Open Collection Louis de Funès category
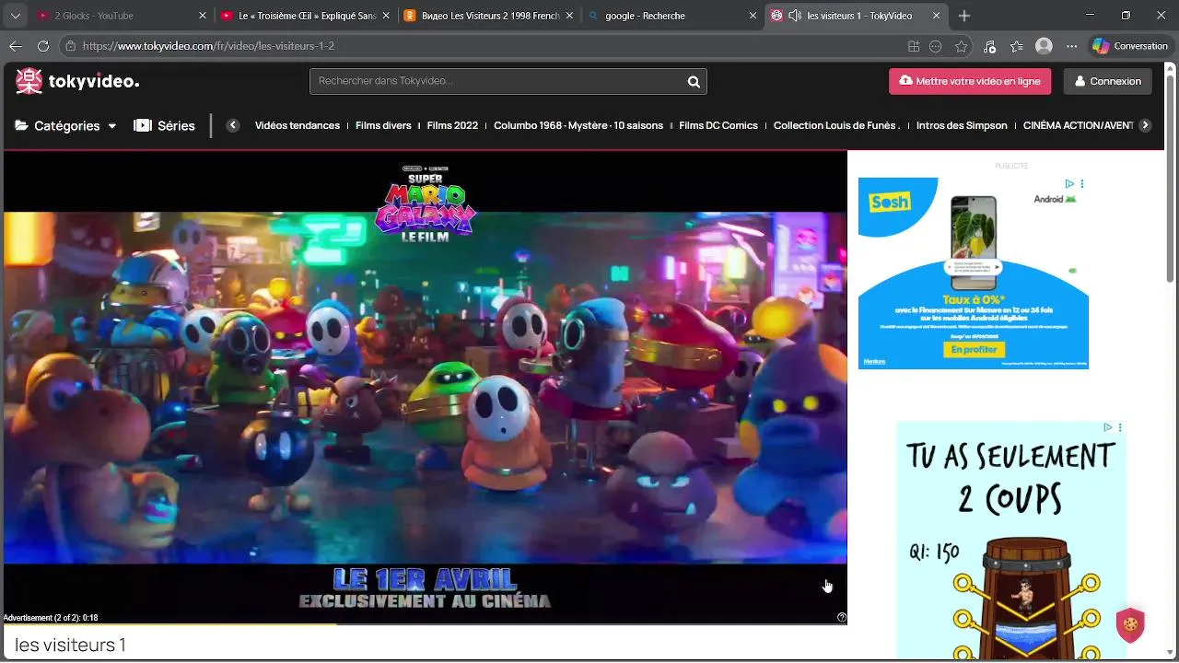 [836, 125]
